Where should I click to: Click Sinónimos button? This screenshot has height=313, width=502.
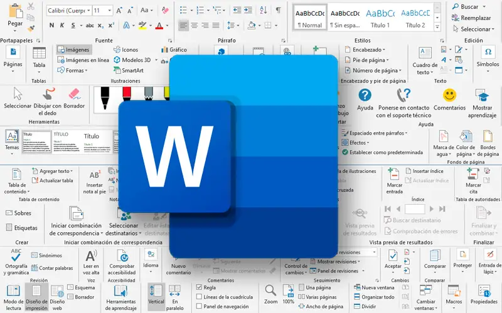pyautogui.click(x=46, y=255)
